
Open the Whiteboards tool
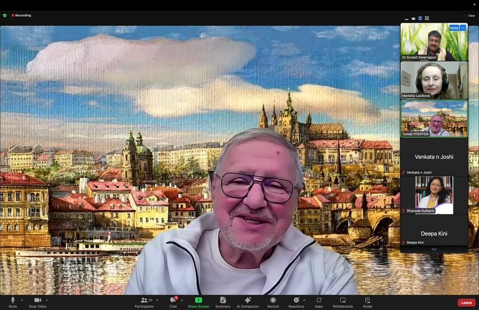[342, 302]
